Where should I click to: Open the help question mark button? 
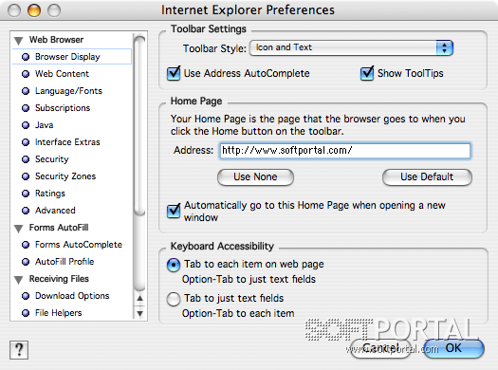click(x=19, y=350)
